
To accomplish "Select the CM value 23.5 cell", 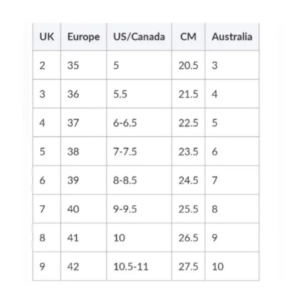I will [x=188, y=151].
